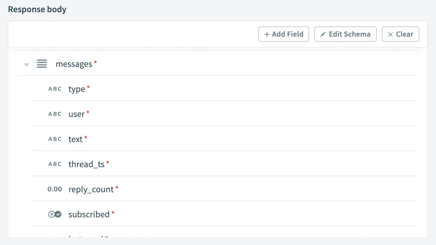Click the array list icon beside messages
Viewport: 436px width, 245px height.
pyautogui.click(x=42, y=64)
